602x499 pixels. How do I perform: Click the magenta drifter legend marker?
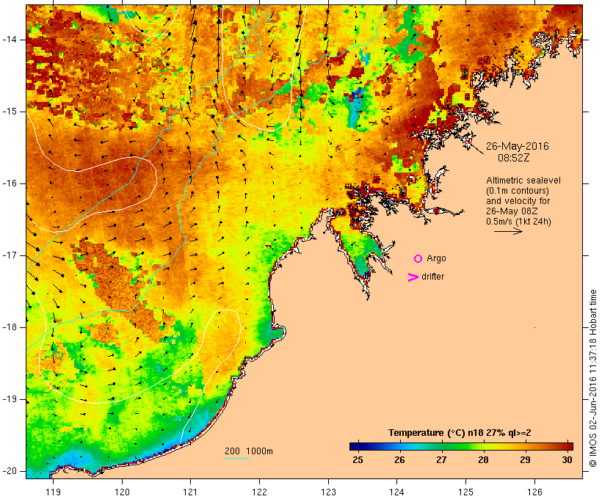click(x=413, y=277)
